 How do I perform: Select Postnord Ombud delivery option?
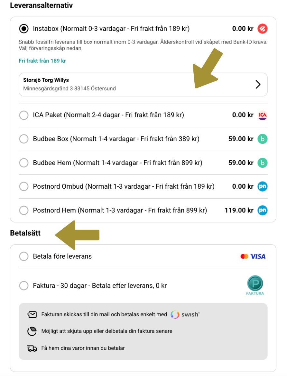[24, 186]
